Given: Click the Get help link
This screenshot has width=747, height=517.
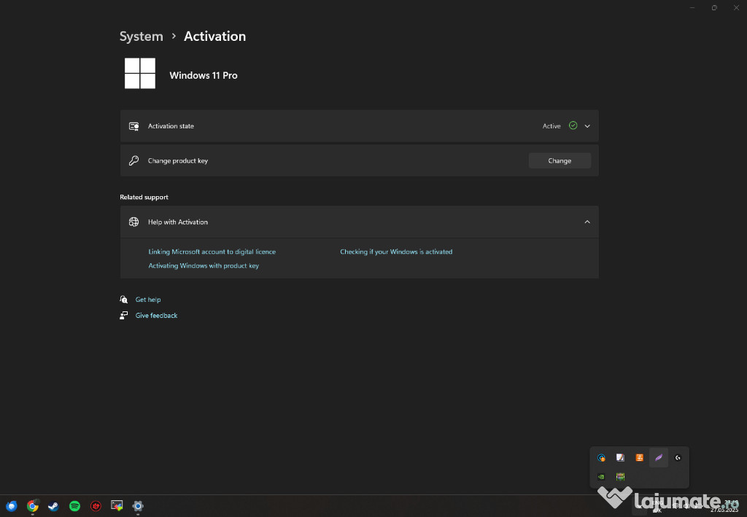Looking at the screenshot, I should (x=148, y=300).
